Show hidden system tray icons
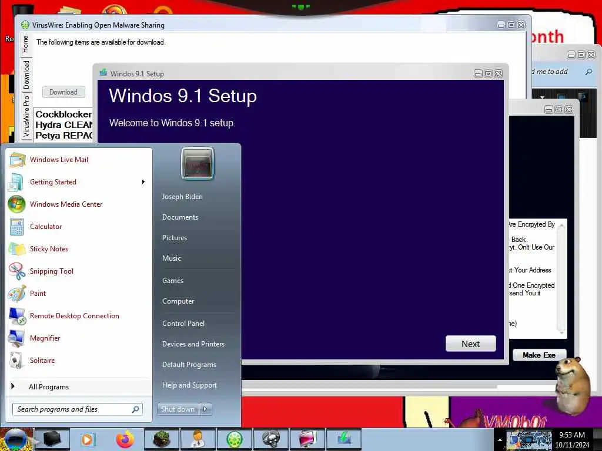Viewport: 602px width, 451px height. click(500, 440)
